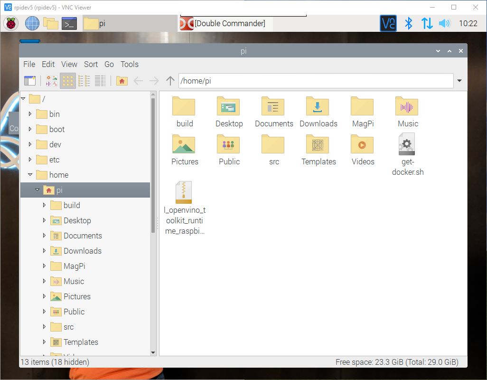Launch the terminal from the taskbar
487x380 pixels.
69,23
